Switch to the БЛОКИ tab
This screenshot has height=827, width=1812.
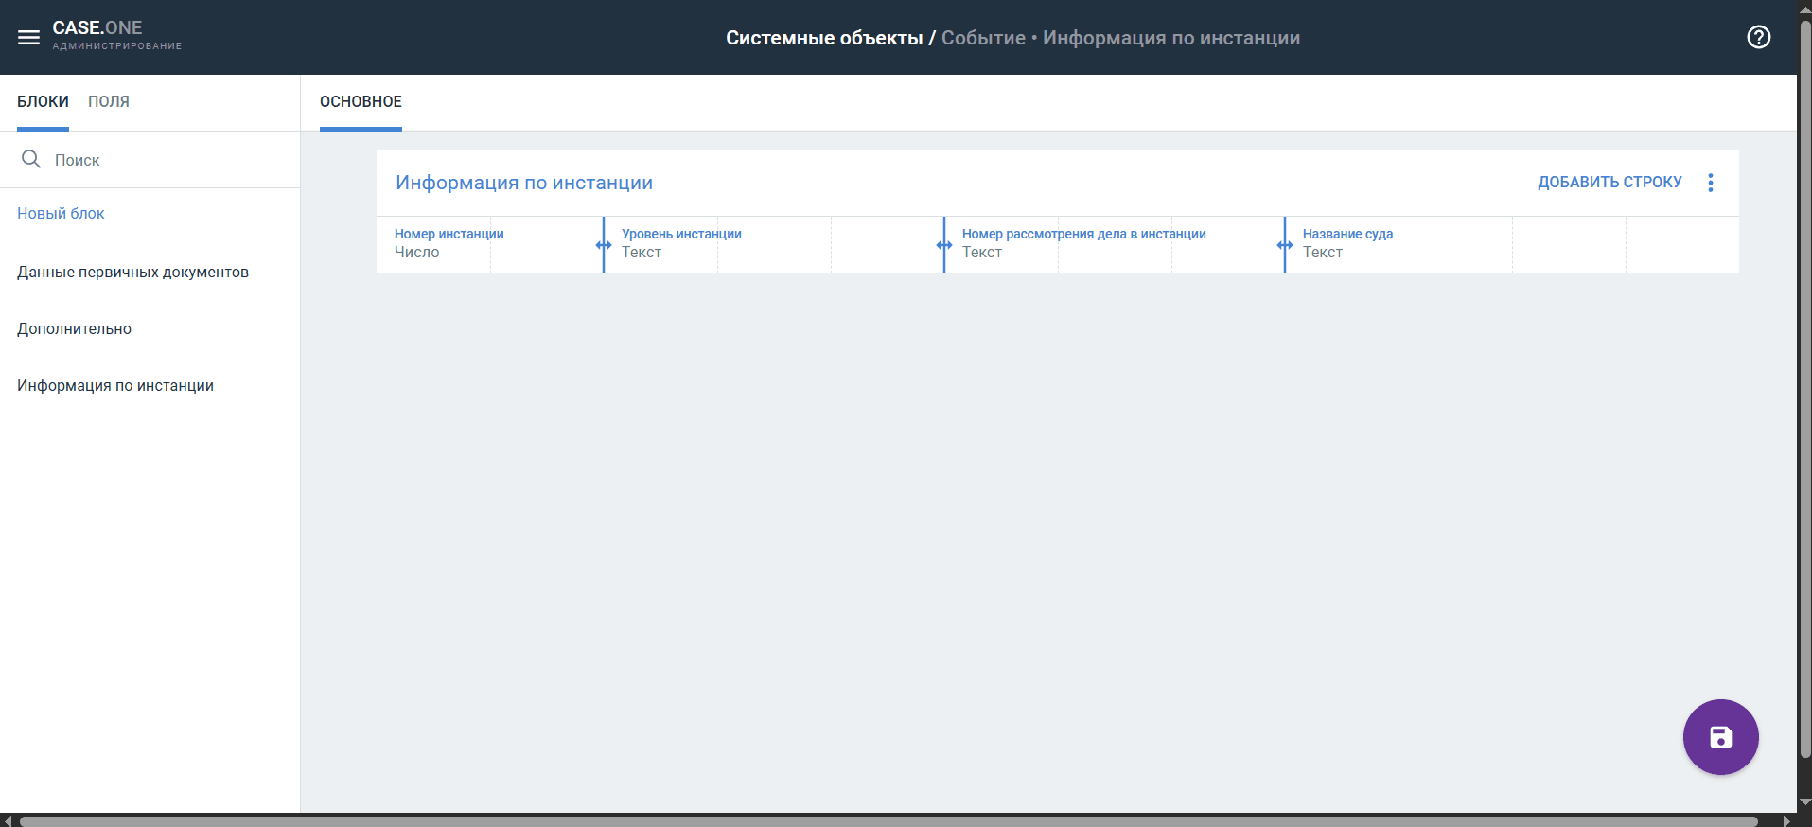(43, 101)
